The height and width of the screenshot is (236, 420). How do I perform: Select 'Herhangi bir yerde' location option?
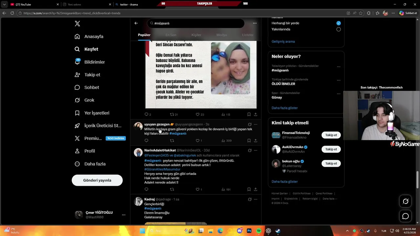(338, 23)
